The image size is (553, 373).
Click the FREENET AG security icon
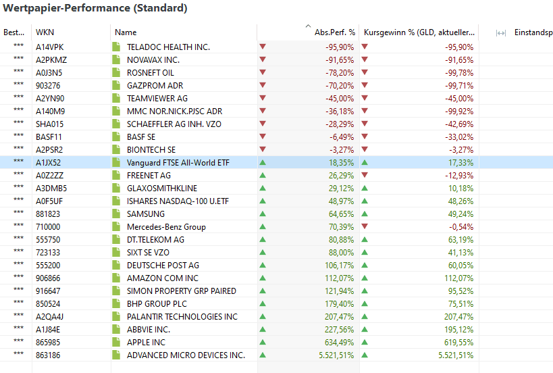pos(116,176)
